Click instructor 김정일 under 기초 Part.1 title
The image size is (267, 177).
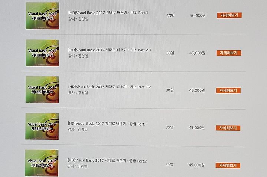(78, 19)
